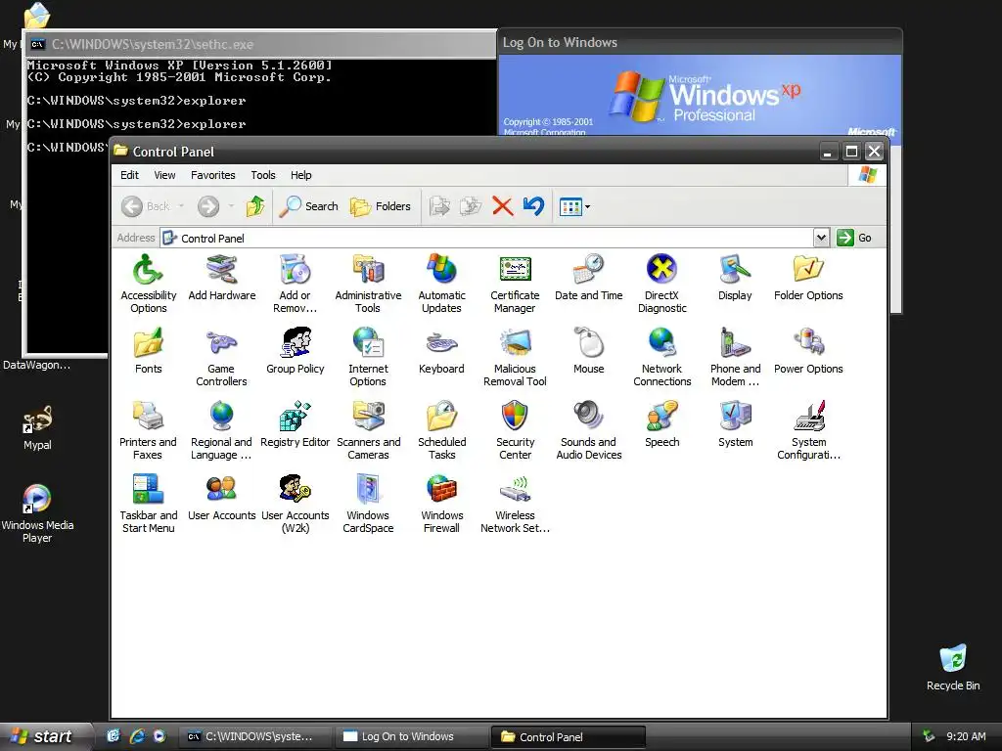Open the Tools menu
The image size is (1002, 751).
pos(262,175)
